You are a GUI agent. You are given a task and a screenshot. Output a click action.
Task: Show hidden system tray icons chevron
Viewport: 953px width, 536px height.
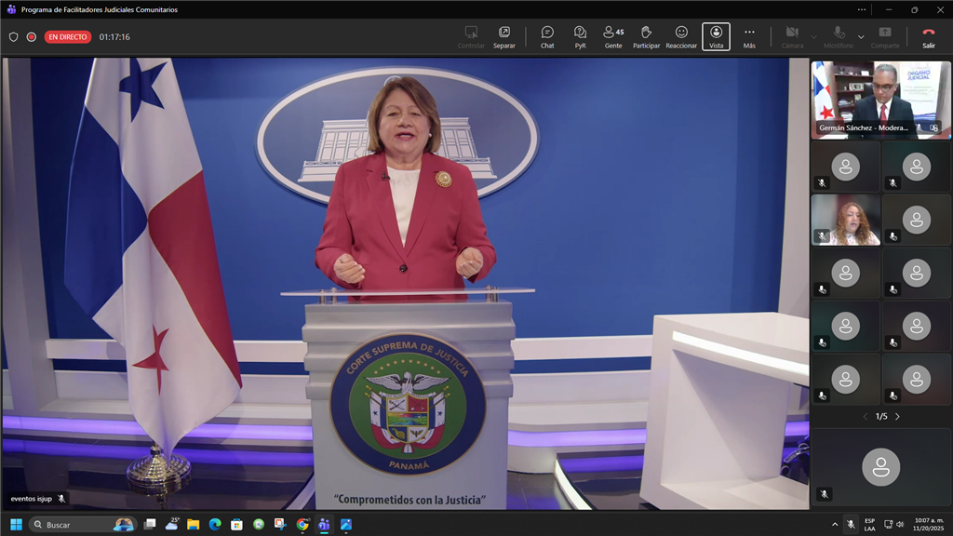tap(834, 524)
